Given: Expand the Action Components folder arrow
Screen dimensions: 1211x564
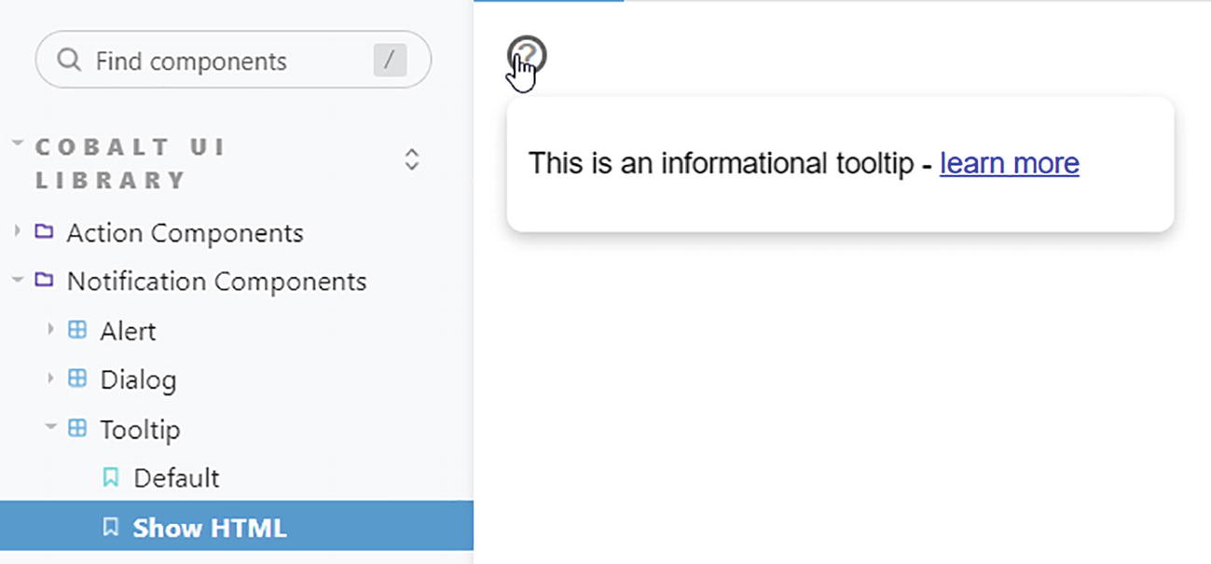Looking at the screenshot, I should (17, 231).
